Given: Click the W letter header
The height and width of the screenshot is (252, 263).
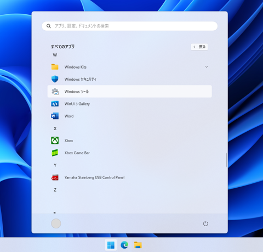Looking at the screenshot, I should click(x=55, y=55).
